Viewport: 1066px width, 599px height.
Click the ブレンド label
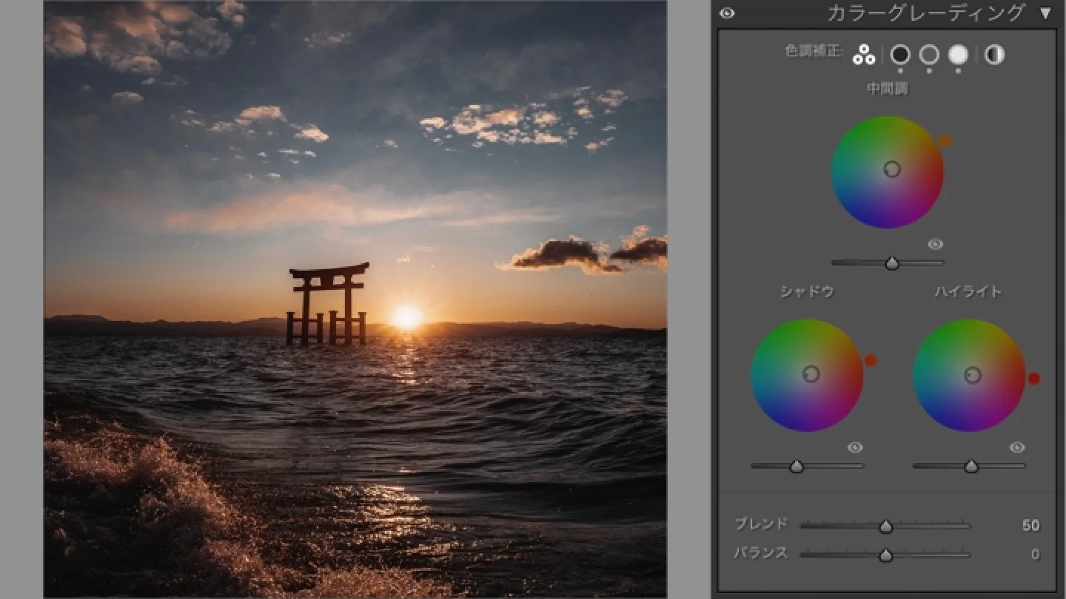click(761, 524)
